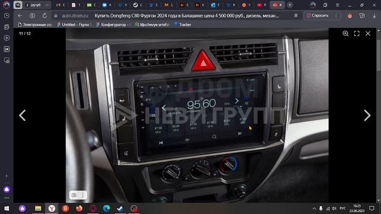
Task: Open the Windows Start menu
Action: point(7,209)
